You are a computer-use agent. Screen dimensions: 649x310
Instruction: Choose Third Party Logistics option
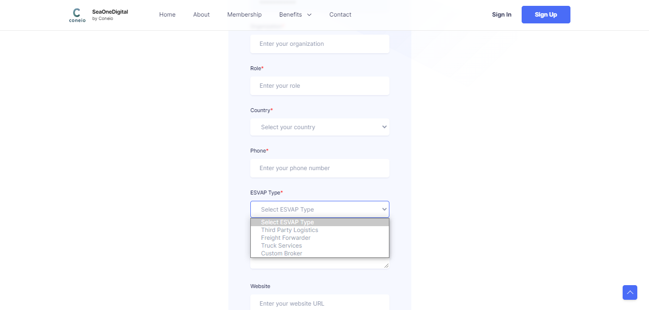320,230
